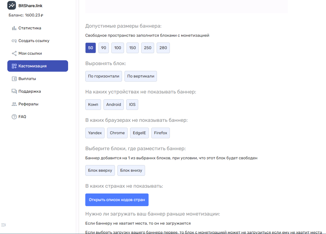Select banner size 250
This screenshot has width=326, height=234.
[x=148, y=48]
